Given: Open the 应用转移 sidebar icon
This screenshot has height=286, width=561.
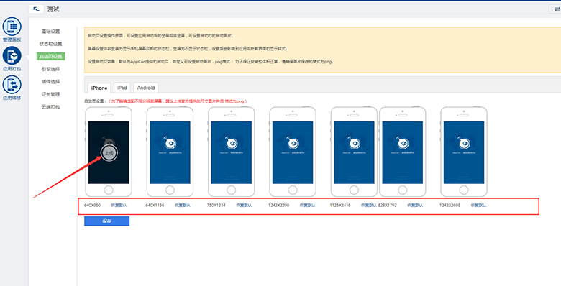Looking at the screenshot, I should (12, 85).
